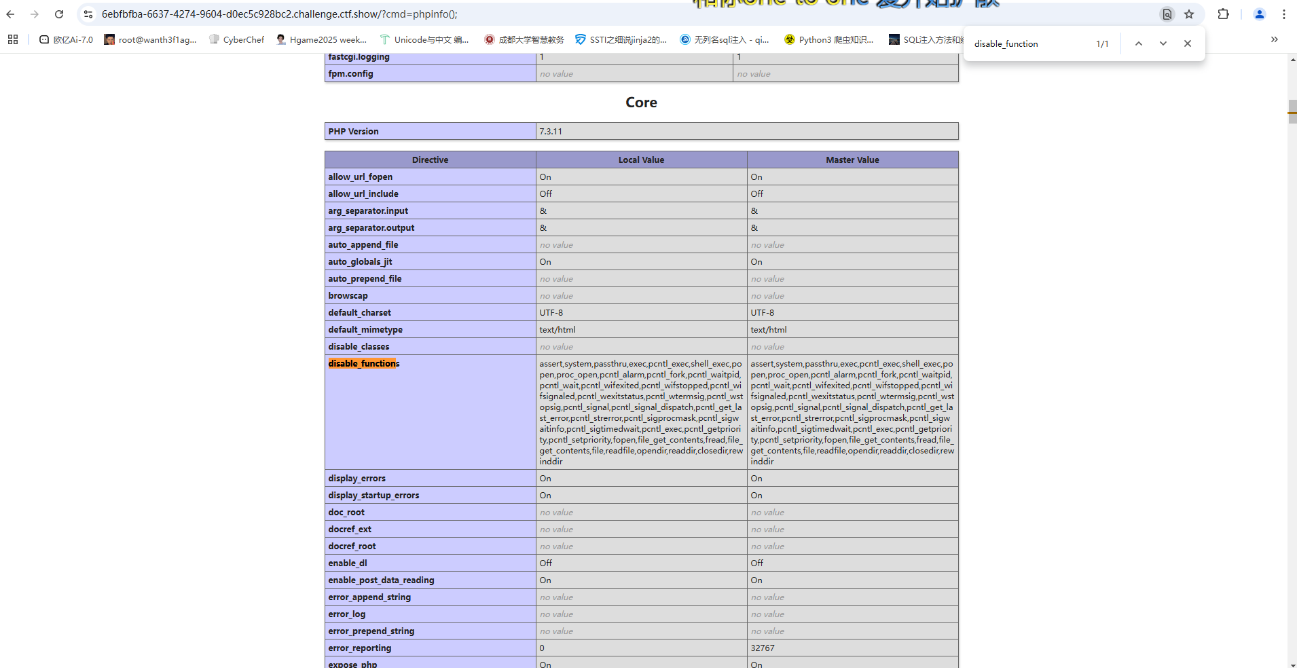The image size is (1297, 668).
Task: Expand the hidden bookmarks overflow chevron
Action: pos(1274,39)
